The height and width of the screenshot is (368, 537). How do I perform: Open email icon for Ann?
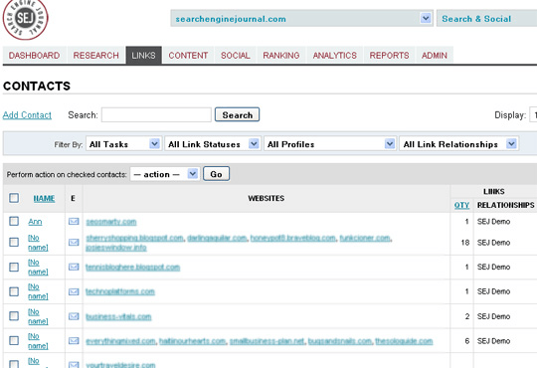74,222
